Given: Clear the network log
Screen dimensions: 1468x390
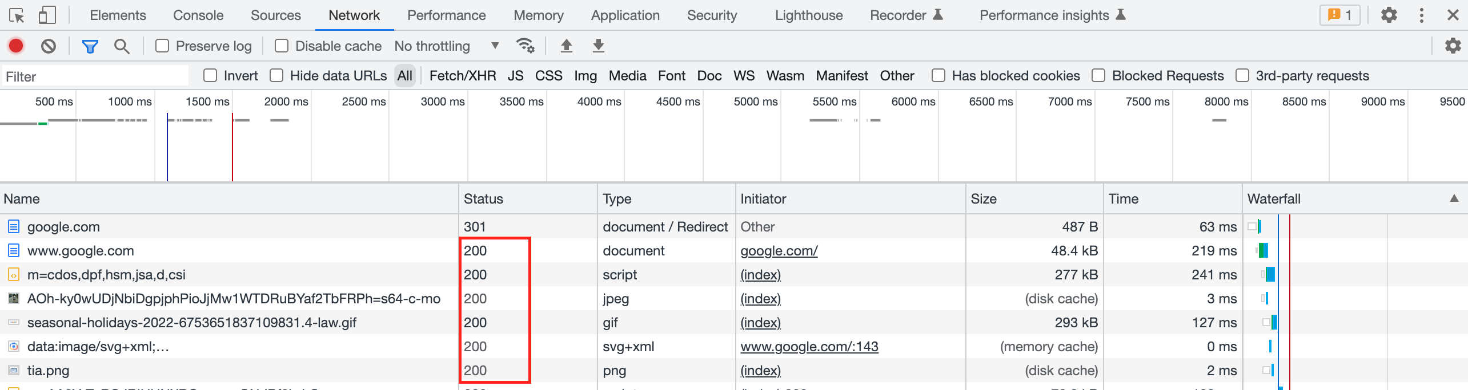Looking at the screenshot, I should pos(49,46).
